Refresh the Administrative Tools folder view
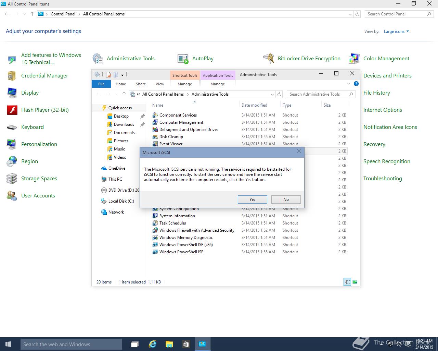 pos(279,94)
